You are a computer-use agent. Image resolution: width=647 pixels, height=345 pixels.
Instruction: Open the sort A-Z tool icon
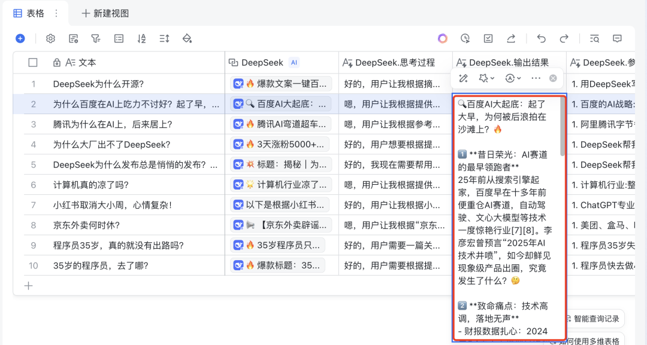click(141, 39)
